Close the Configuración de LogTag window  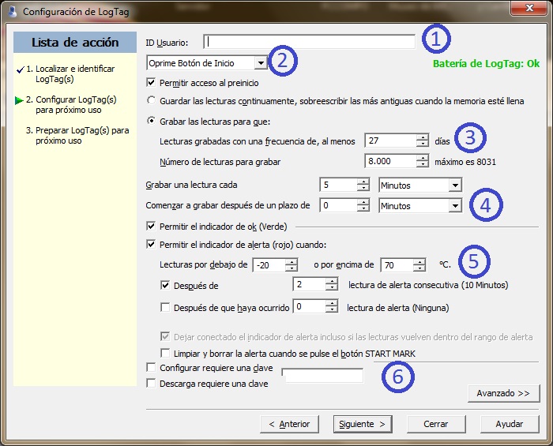point(529,8)
